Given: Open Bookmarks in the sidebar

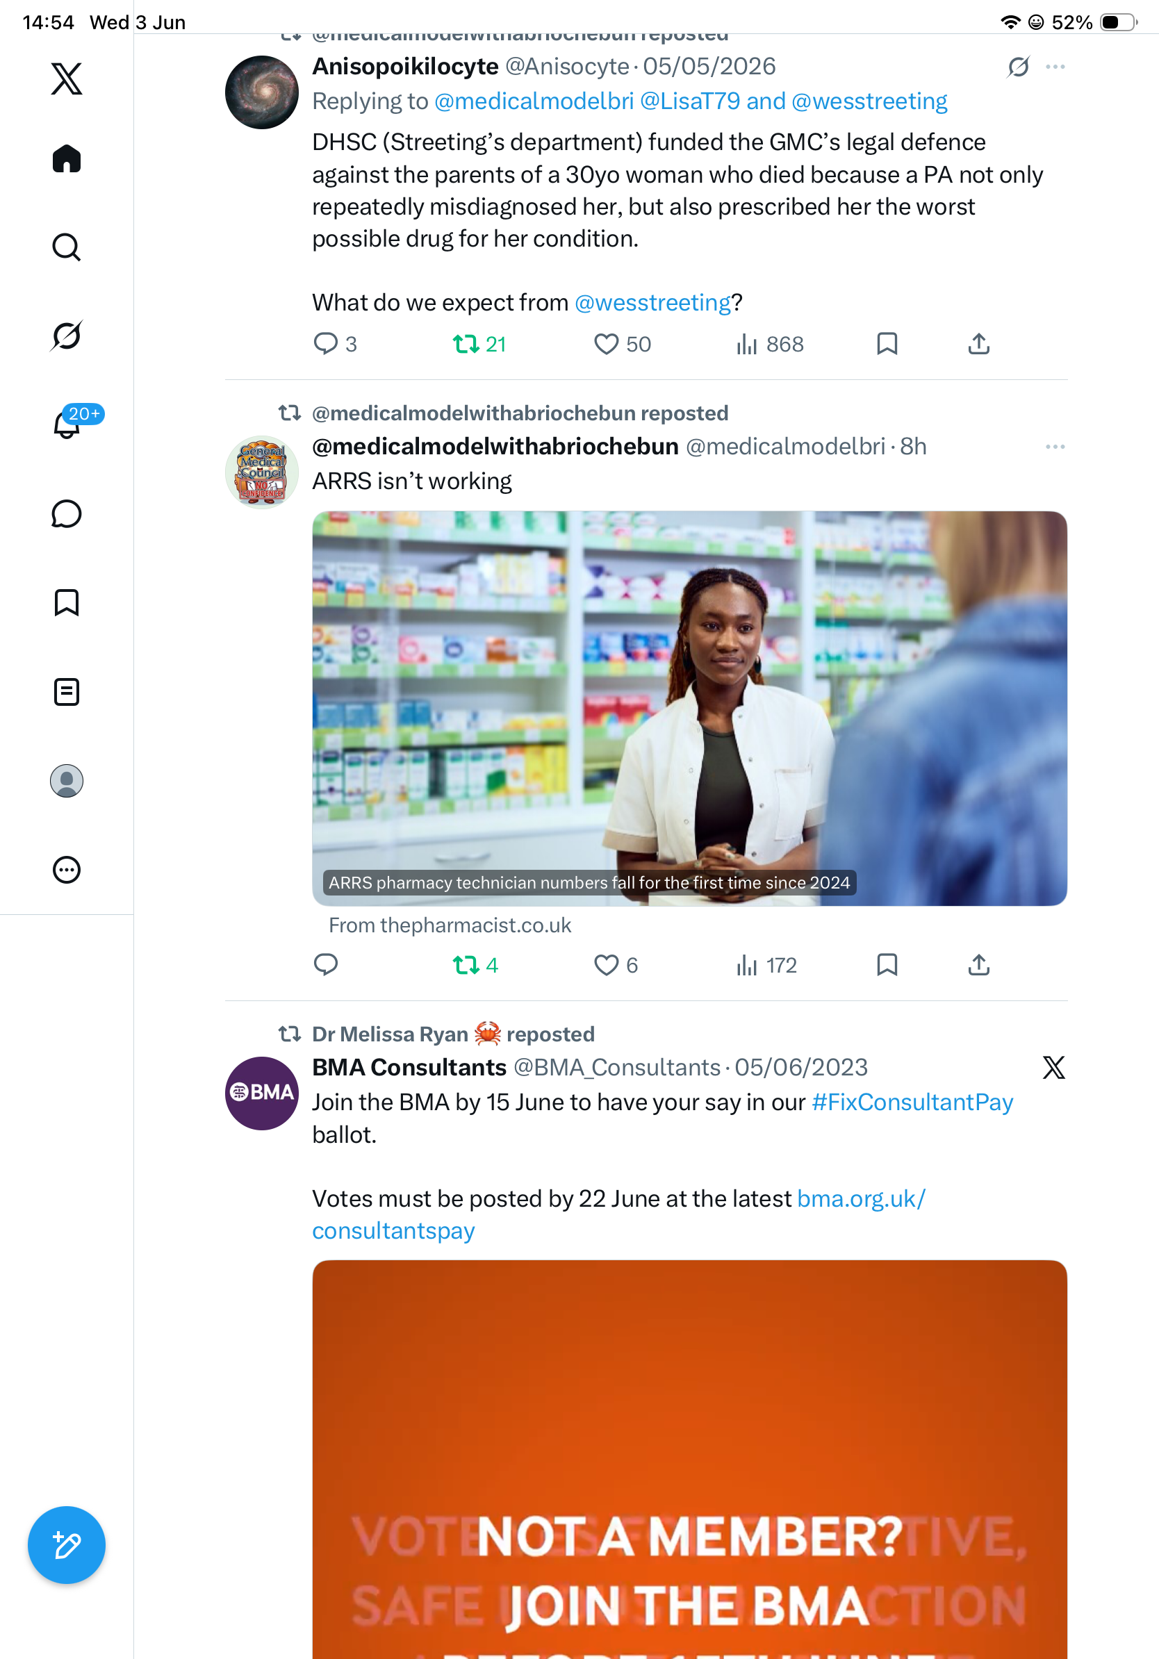Looking at the screenshot, I should point(67,602).
